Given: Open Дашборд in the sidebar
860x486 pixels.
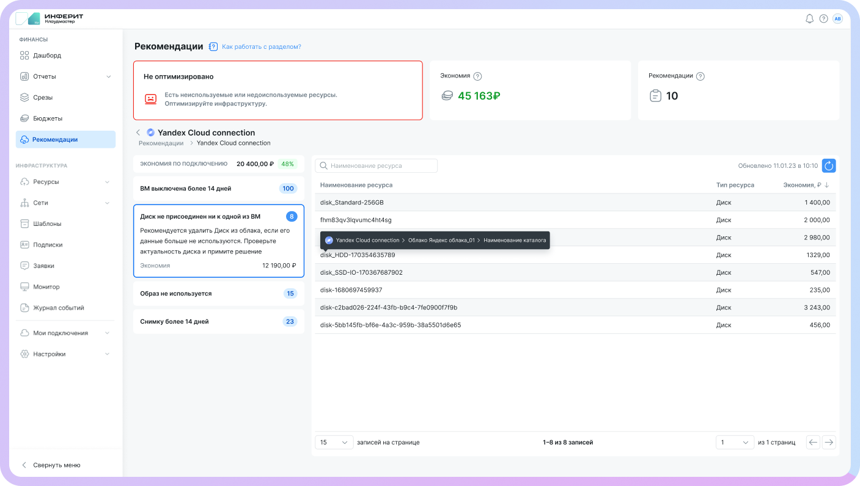Looking at the screenshot, I should pyautogui.click(x=47, y=56).
